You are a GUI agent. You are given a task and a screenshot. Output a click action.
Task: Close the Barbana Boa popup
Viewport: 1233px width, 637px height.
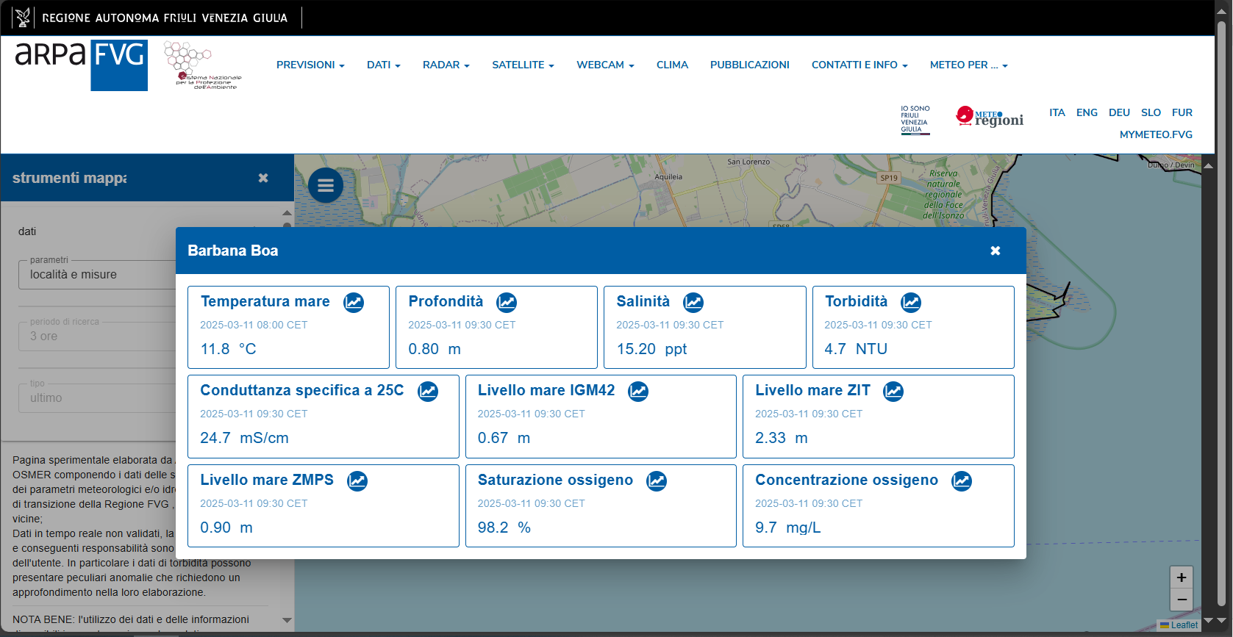tap(996, 251)
